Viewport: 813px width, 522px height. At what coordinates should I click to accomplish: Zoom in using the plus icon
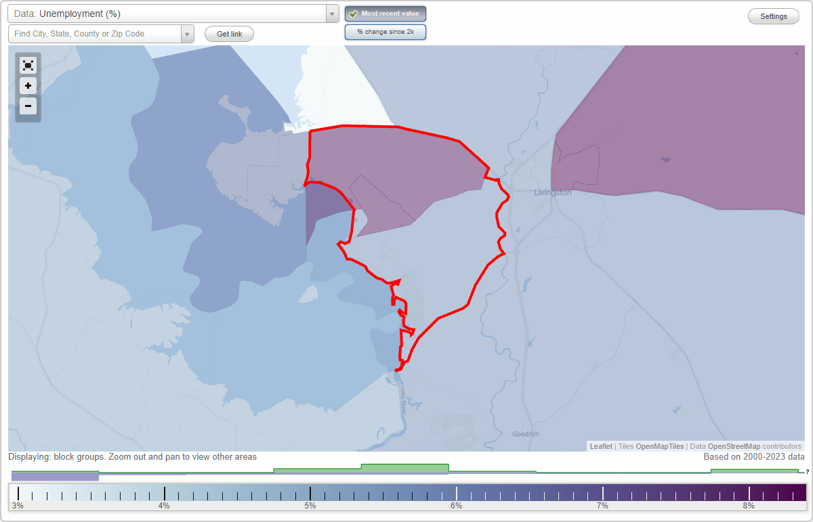point(28,85)
